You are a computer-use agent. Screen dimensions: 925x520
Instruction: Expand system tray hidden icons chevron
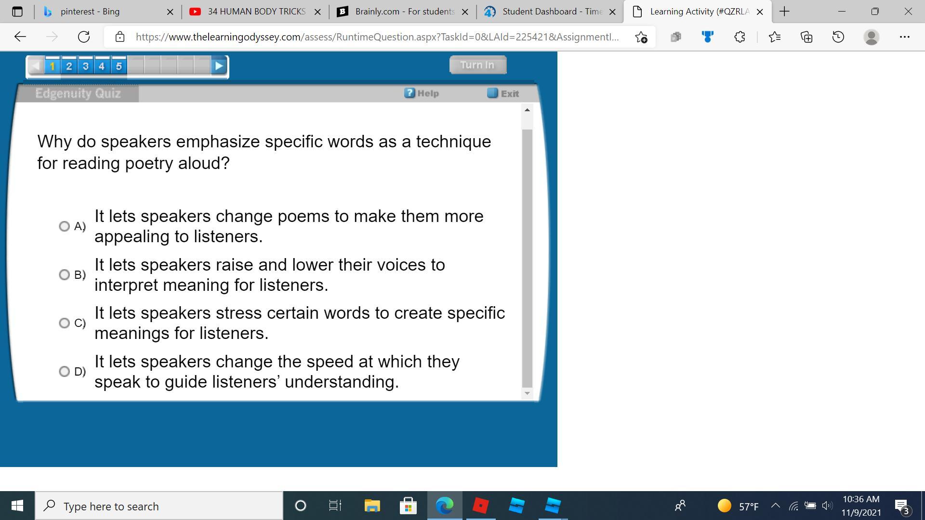pyautogui.click(x=775, y=506)
